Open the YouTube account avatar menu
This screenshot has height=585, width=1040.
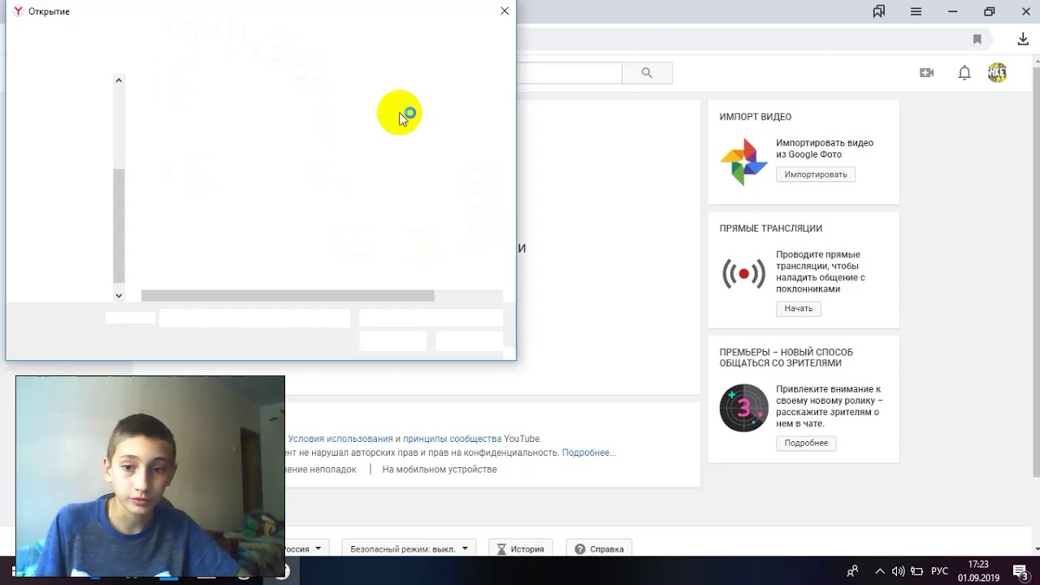(997, 72)
